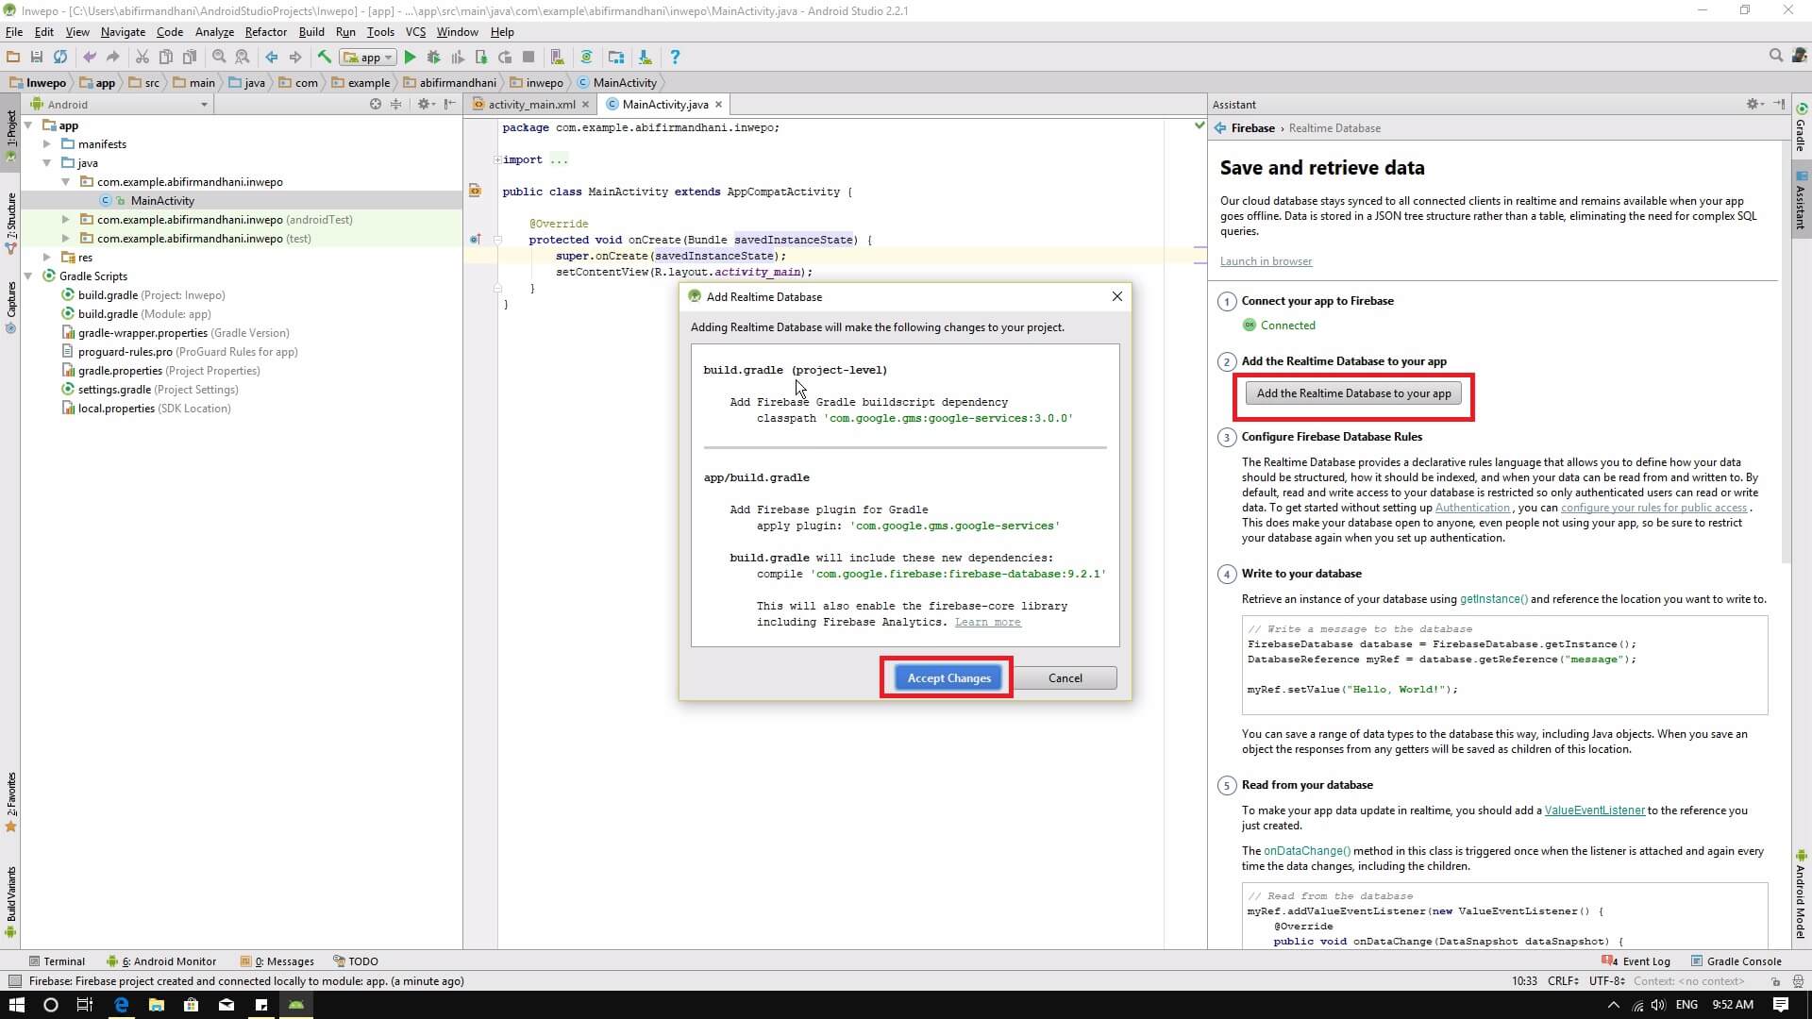The width and height of the screenshot is (1812, 1019).
Task: Expand the res folder in the tree
Action: click(x=47, y=257)
